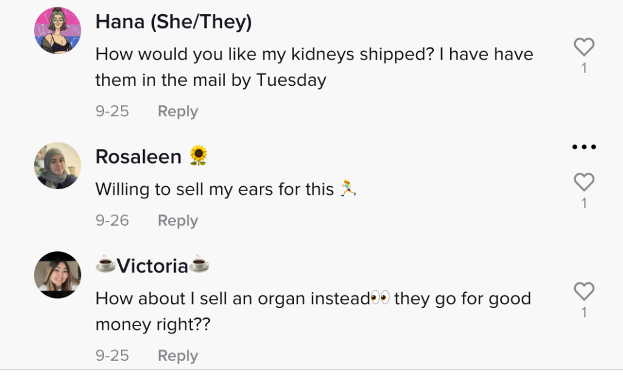Viewport: 623px width, 376px height.
Task: View Rosaleen's profile picture
Action: click(58, 165)
